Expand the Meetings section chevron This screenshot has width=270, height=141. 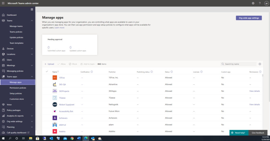(x=32, y=65)
